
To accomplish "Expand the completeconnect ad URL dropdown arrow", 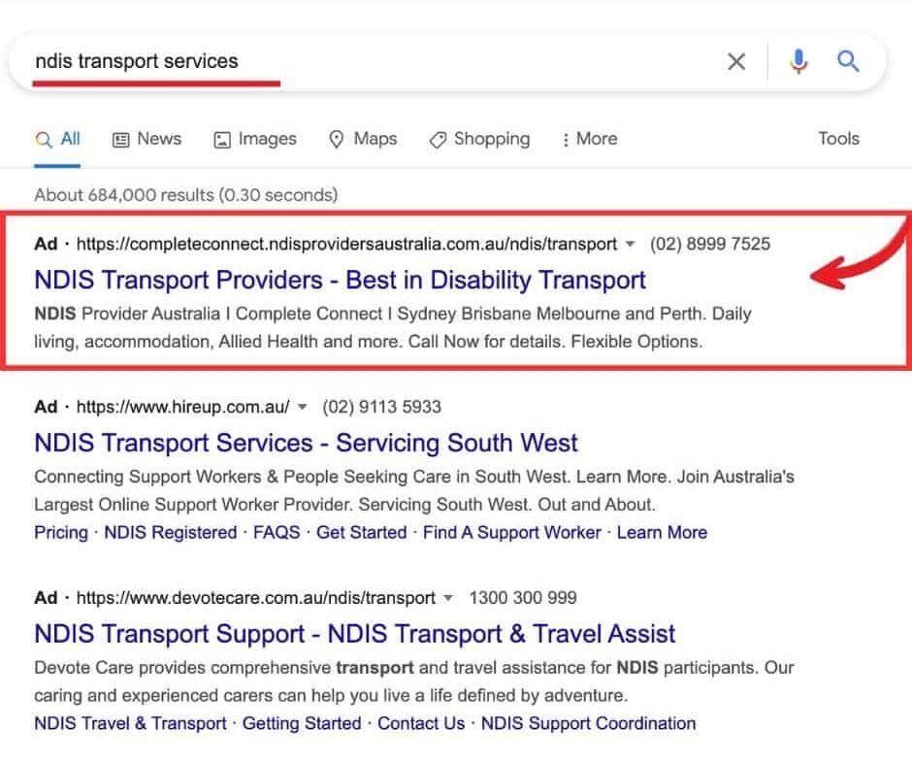I will click(631, 244).
